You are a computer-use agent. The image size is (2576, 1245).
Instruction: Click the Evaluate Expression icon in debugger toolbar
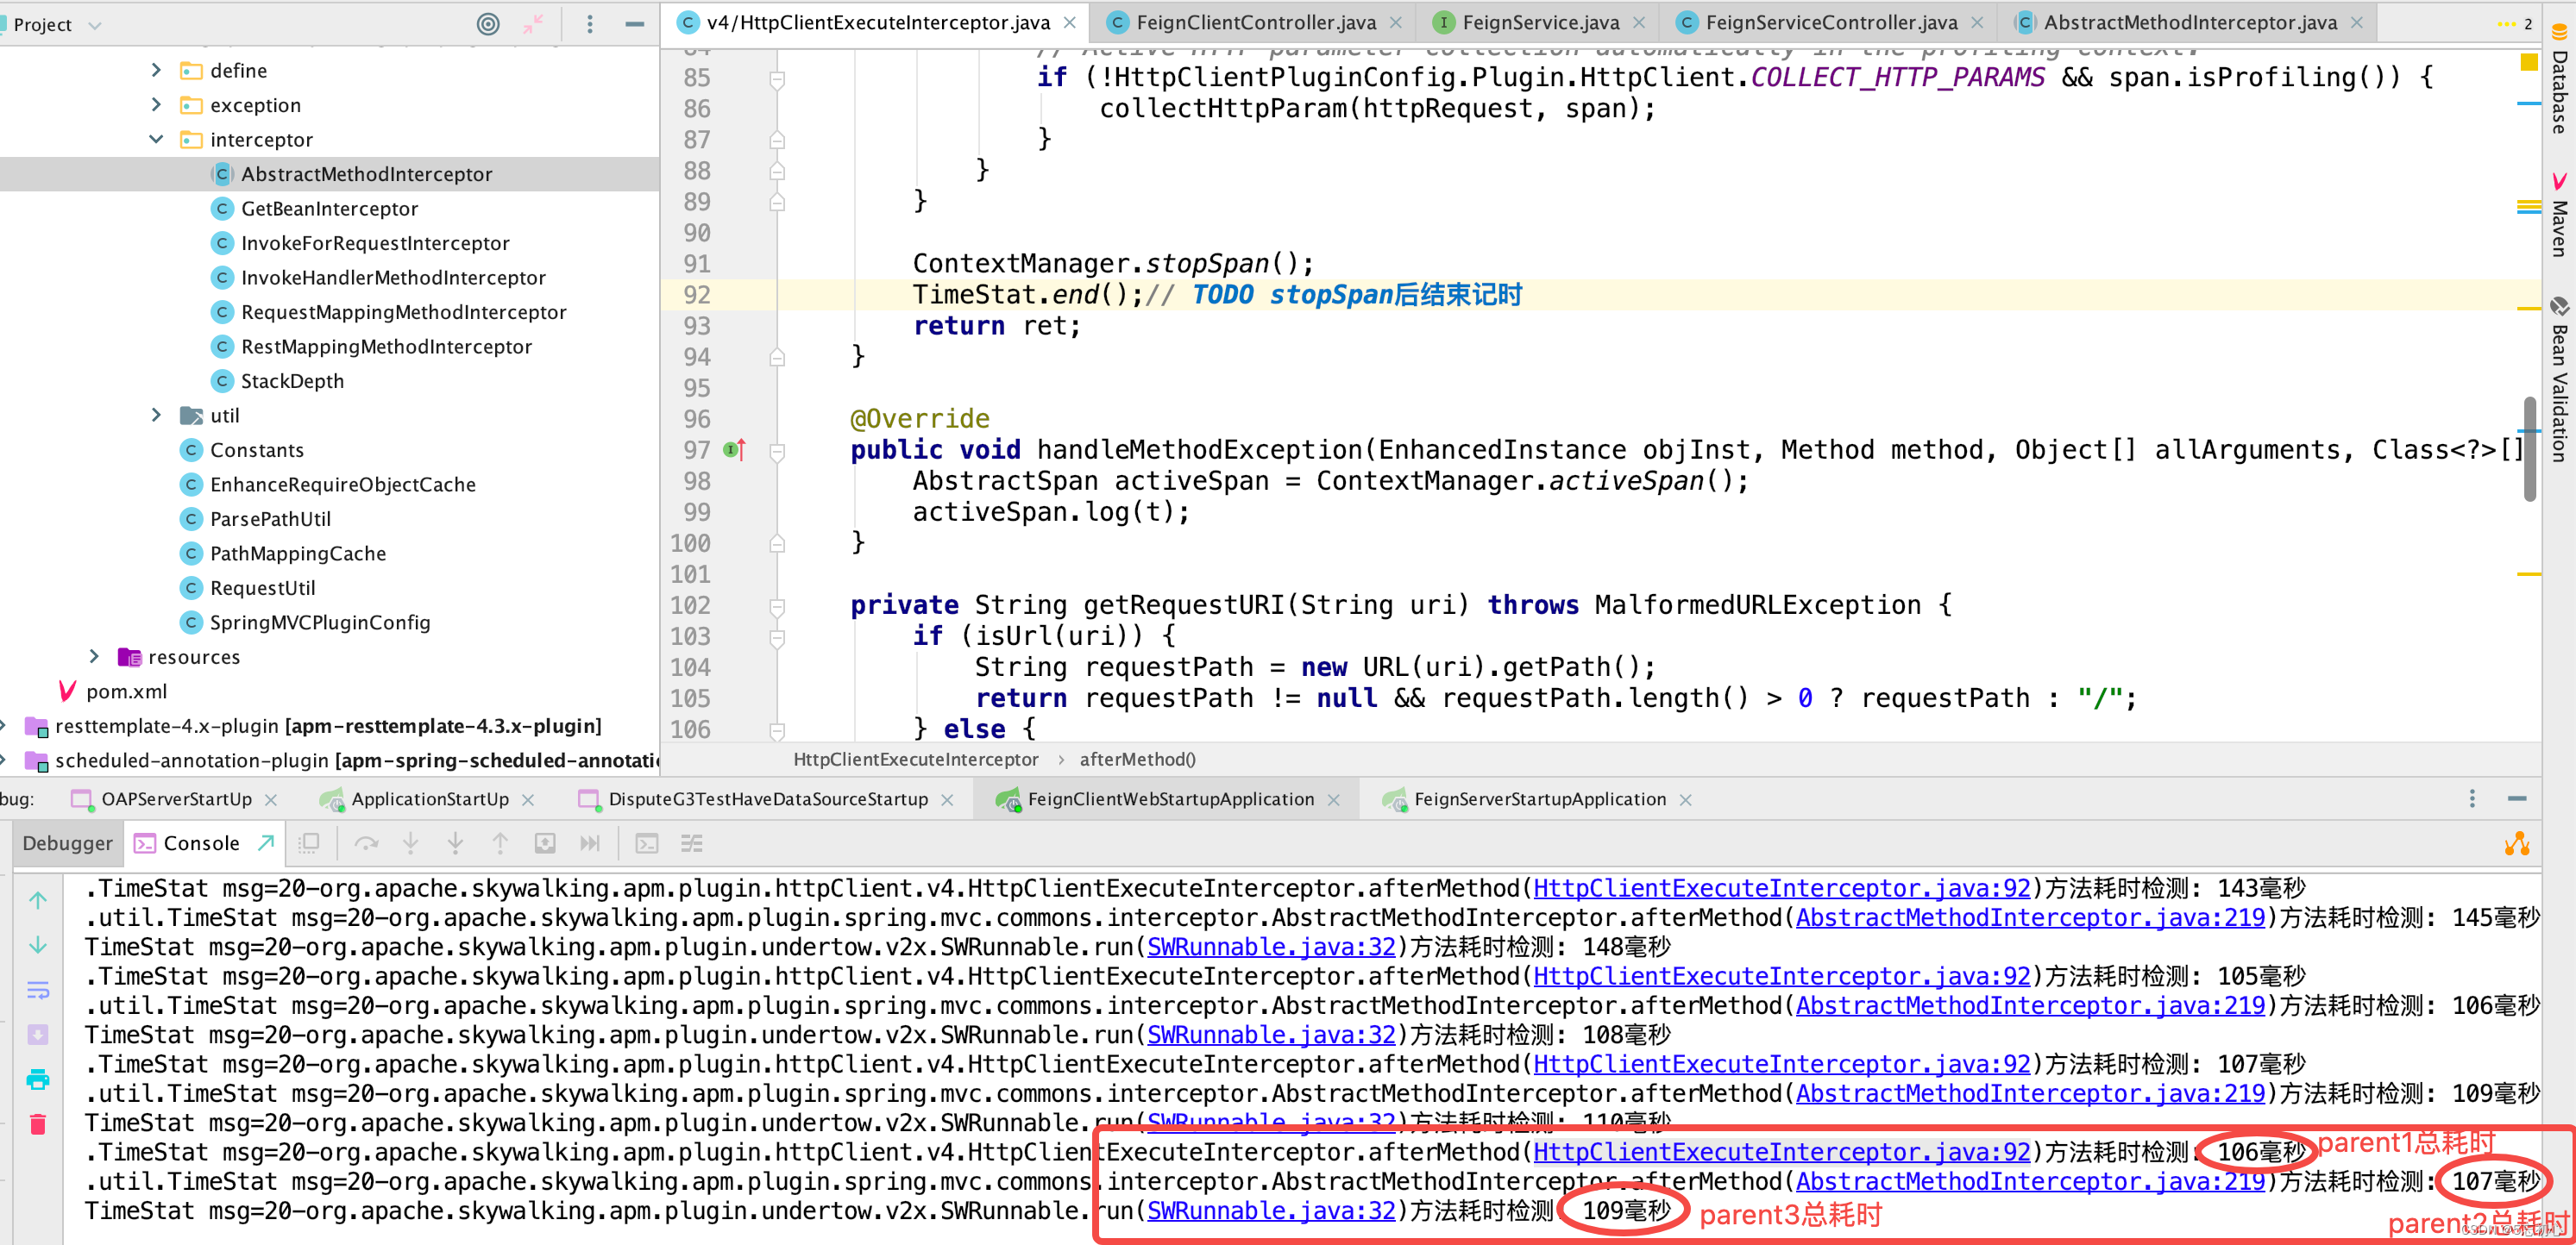click(647, 843)
